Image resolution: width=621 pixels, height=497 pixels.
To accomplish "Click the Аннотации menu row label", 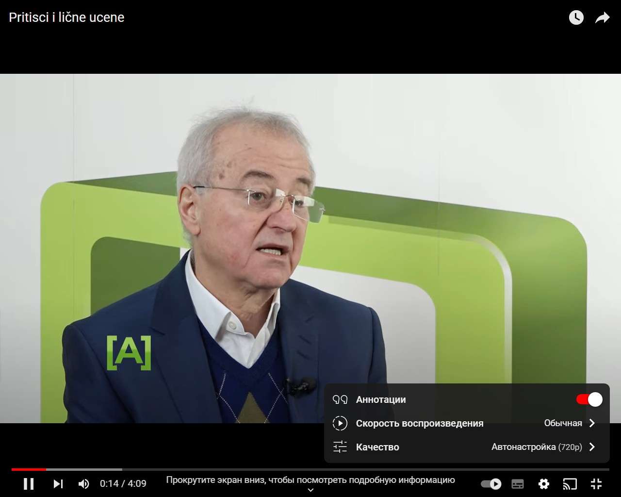I will point(381,399).
